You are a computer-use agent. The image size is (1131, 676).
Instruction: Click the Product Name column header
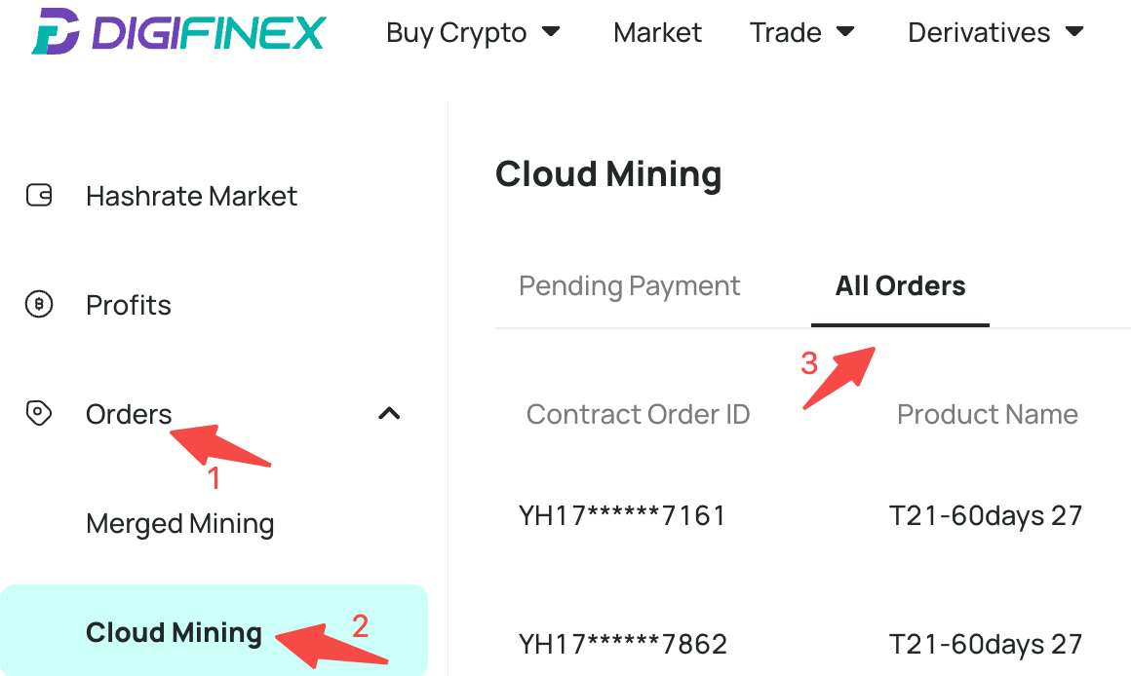click(x=988, y=414)
